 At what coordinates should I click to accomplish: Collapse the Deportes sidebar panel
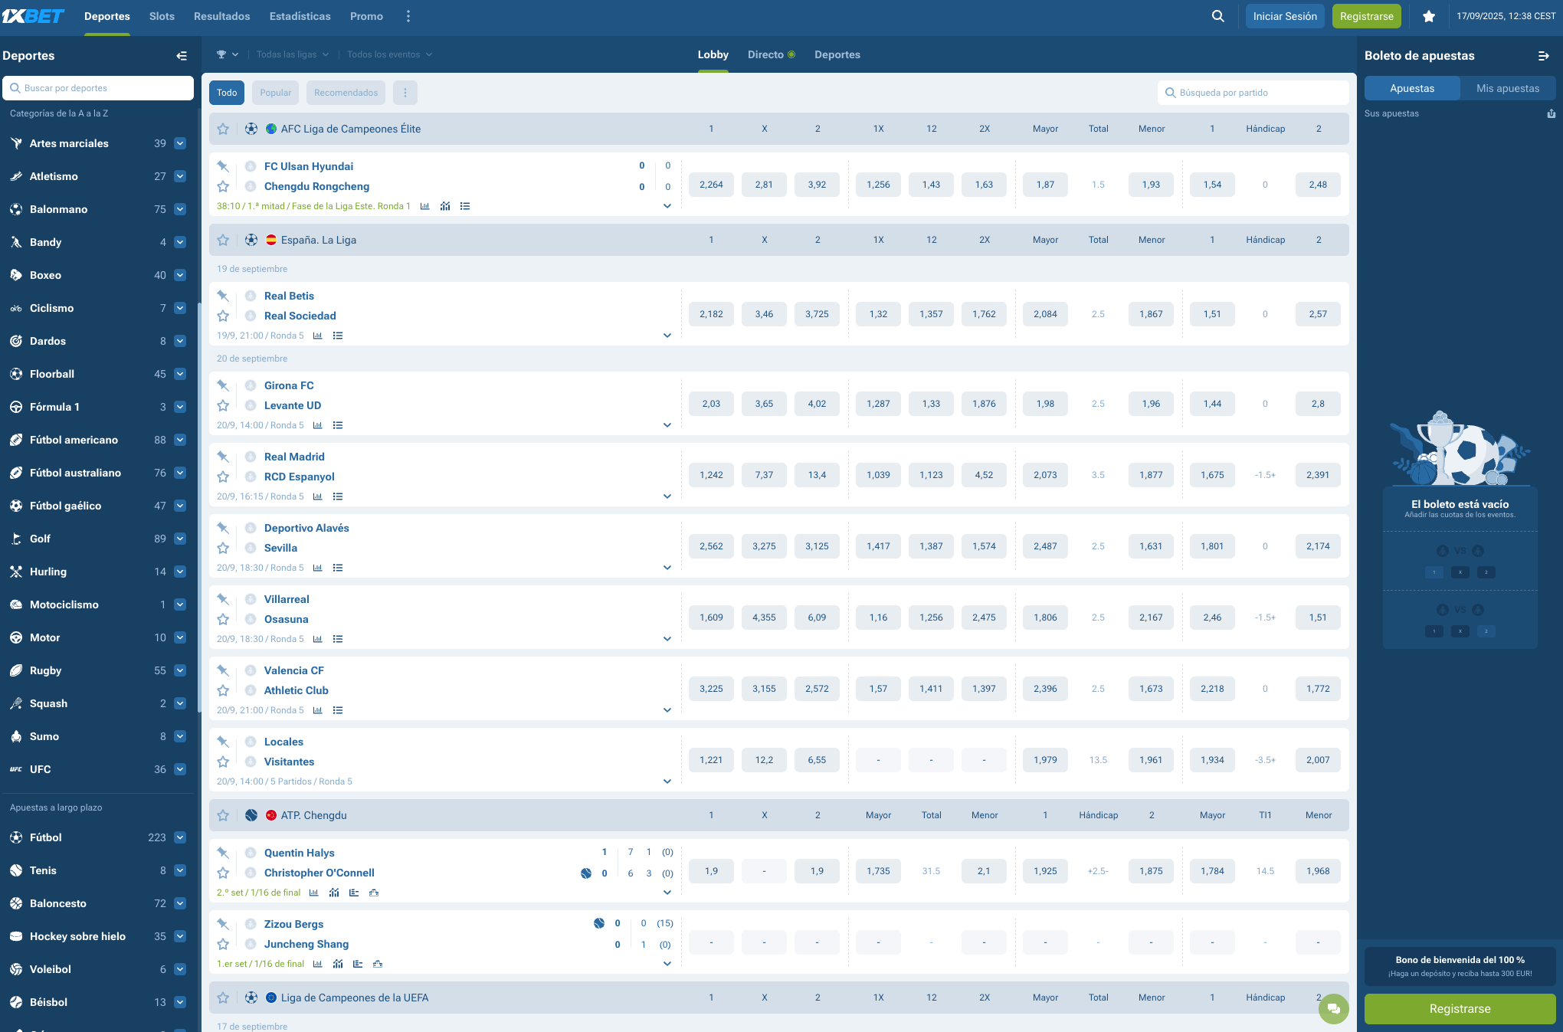point(182,56)
